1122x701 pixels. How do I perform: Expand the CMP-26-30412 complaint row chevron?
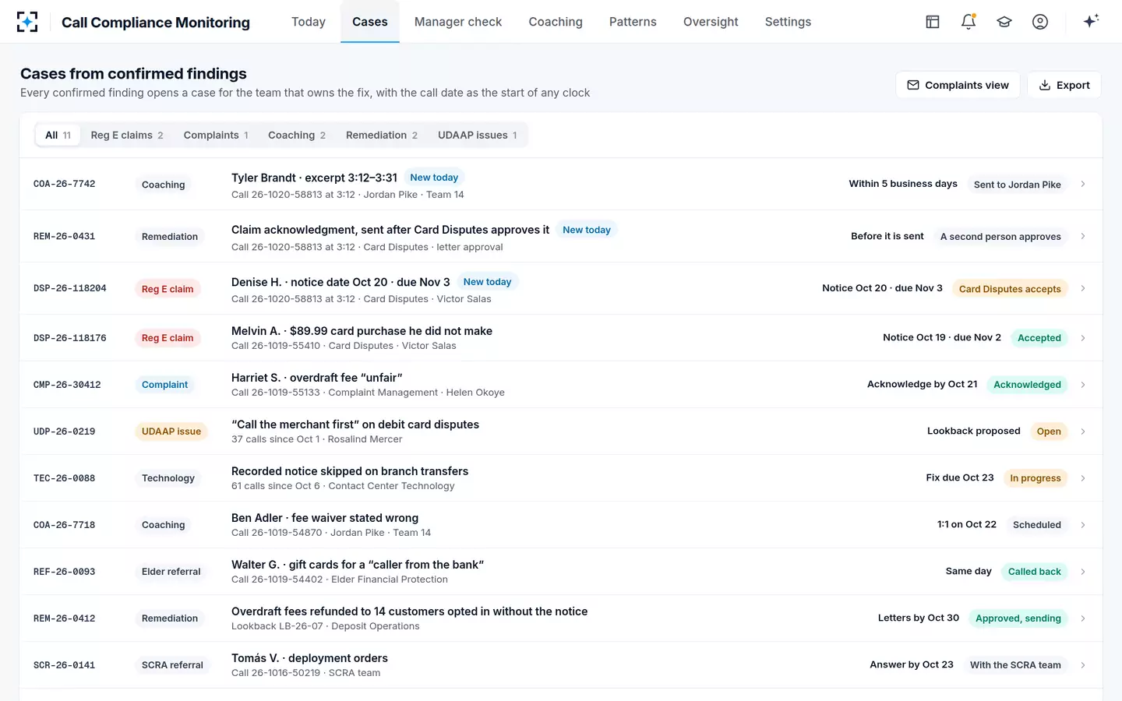click(1083, 385)
